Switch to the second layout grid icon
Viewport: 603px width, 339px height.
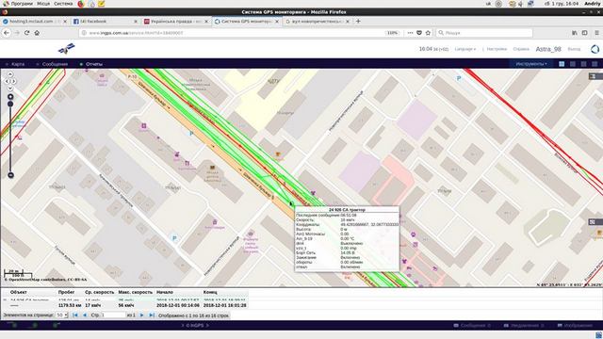(x=573, y=64)
